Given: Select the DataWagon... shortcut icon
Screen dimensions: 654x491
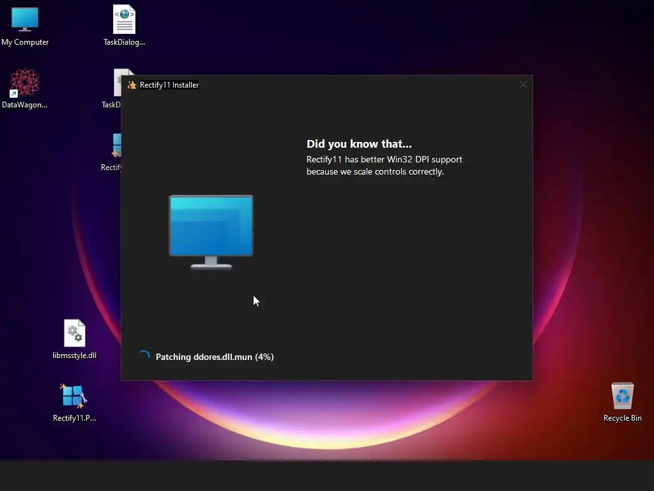Looking at the screenshot, I should [25, 82].
